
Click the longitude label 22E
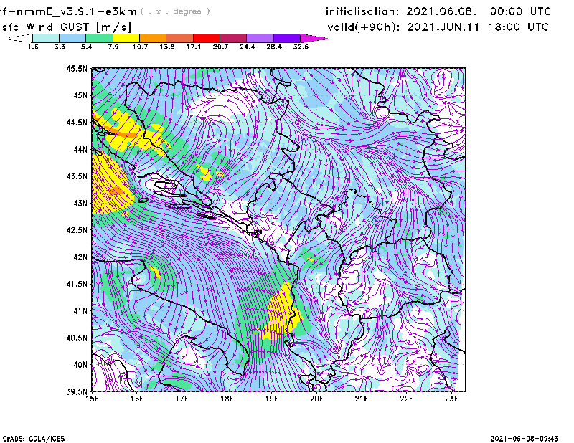coord(406,399)
